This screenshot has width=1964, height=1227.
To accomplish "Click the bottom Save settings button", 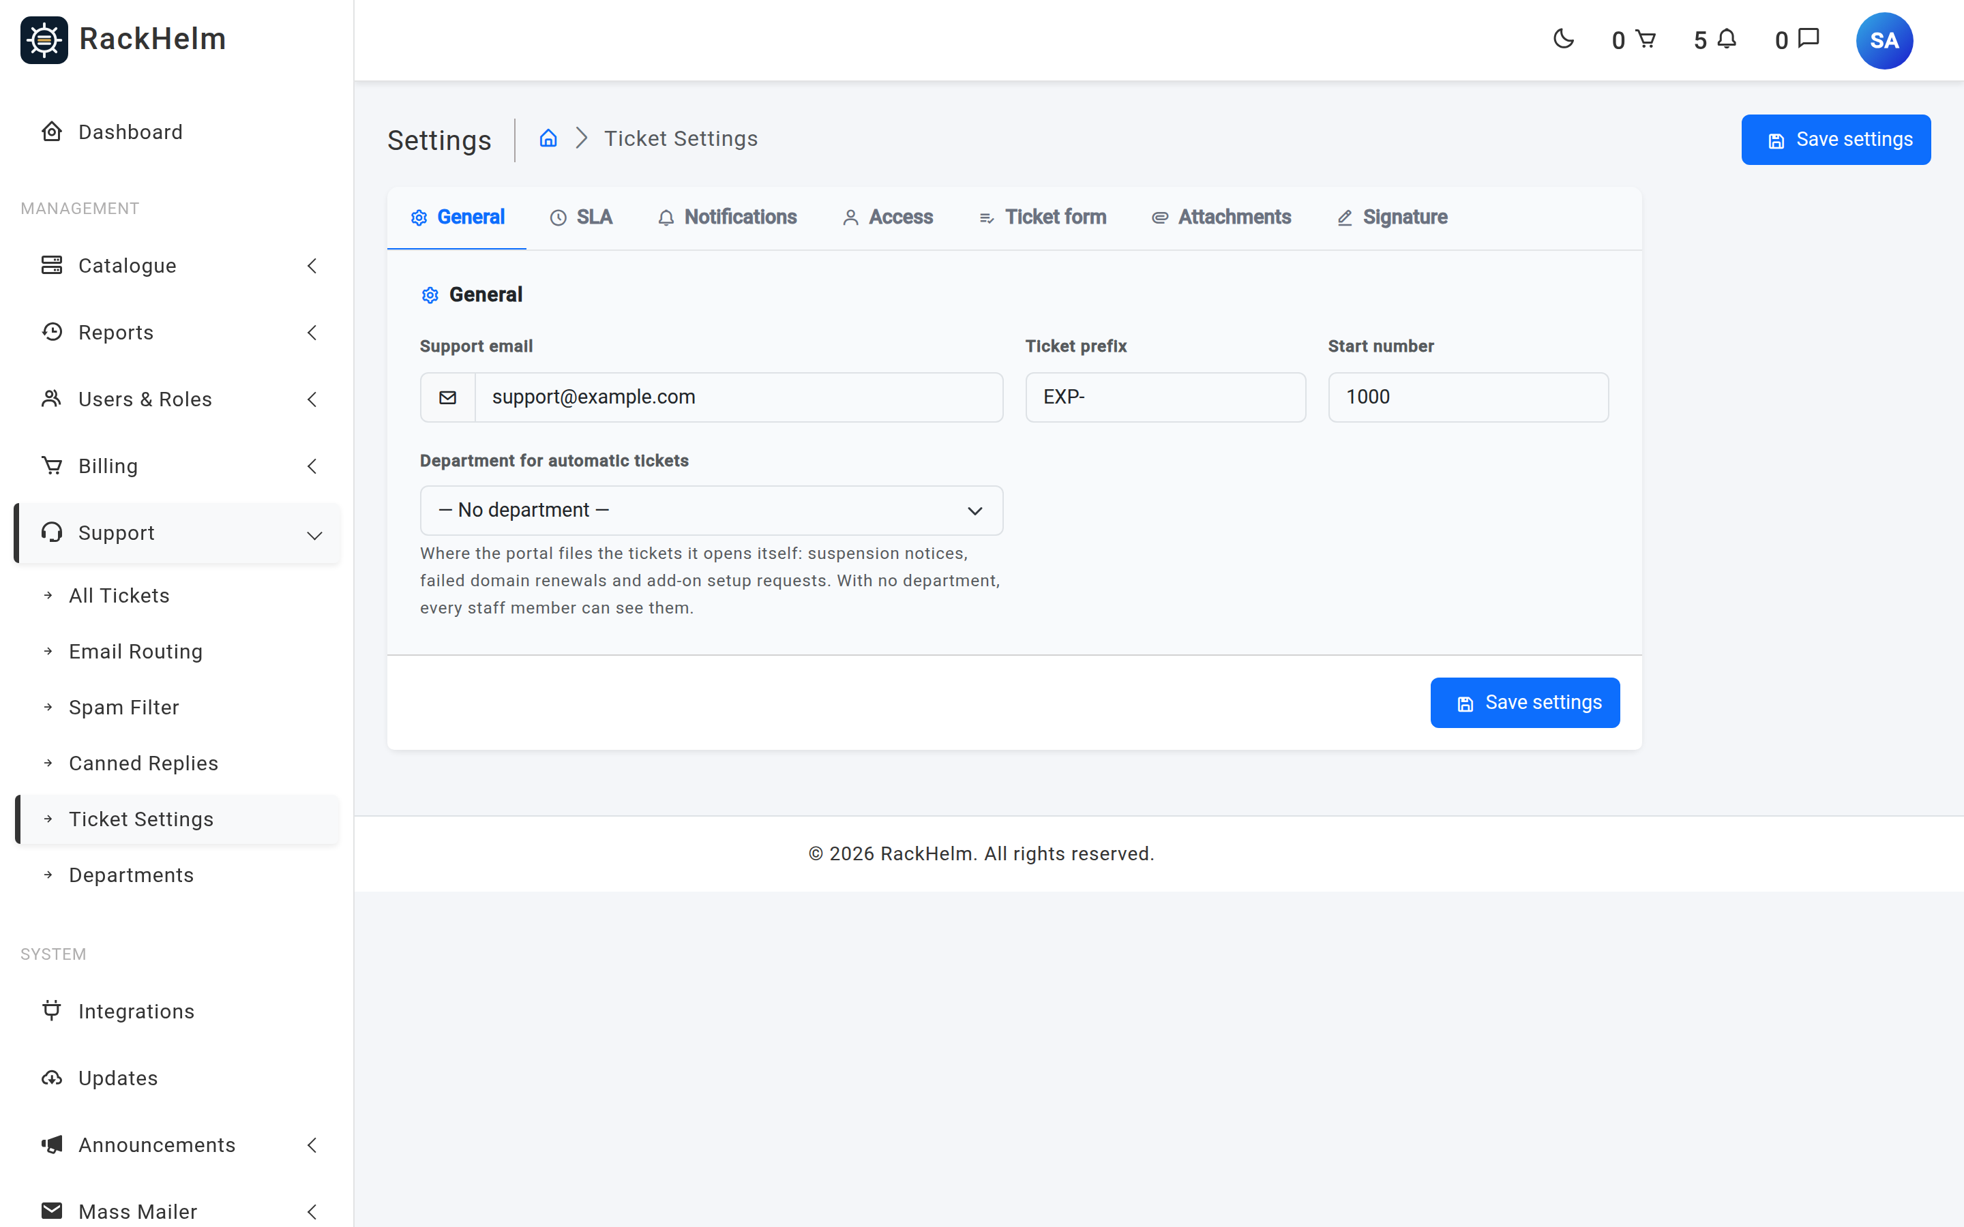I will pyautogui.click(x=1525, y=703).
